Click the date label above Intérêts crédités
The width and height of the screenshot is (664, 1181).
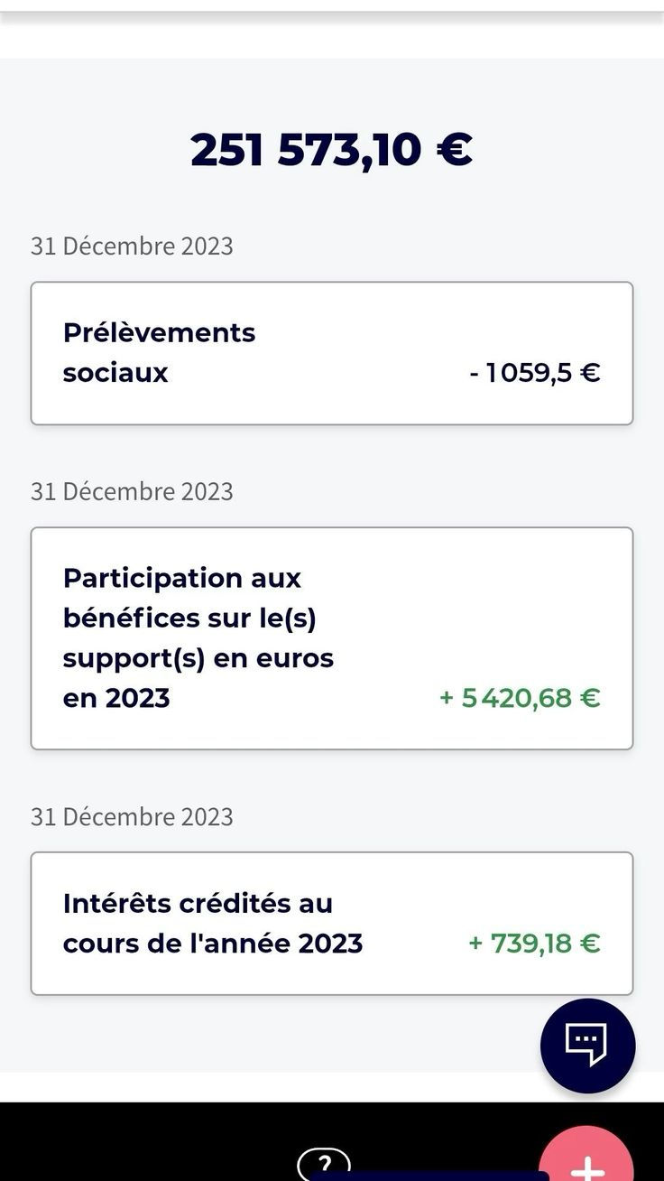132,817
